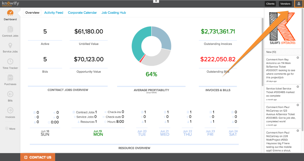Open the Corporate Calendar tab
The height and width of the screenshot is (161, 304).
click(x=82, y=13)
